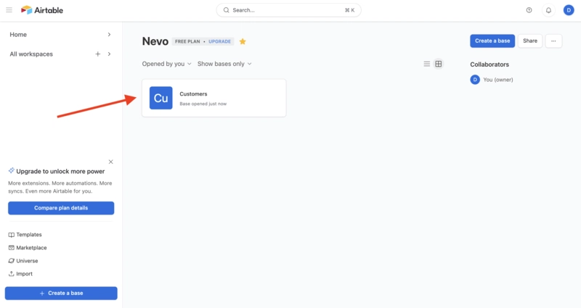Open Universe in the sidebar
Screen dimensions: 581x308
[x=23, y=261]
